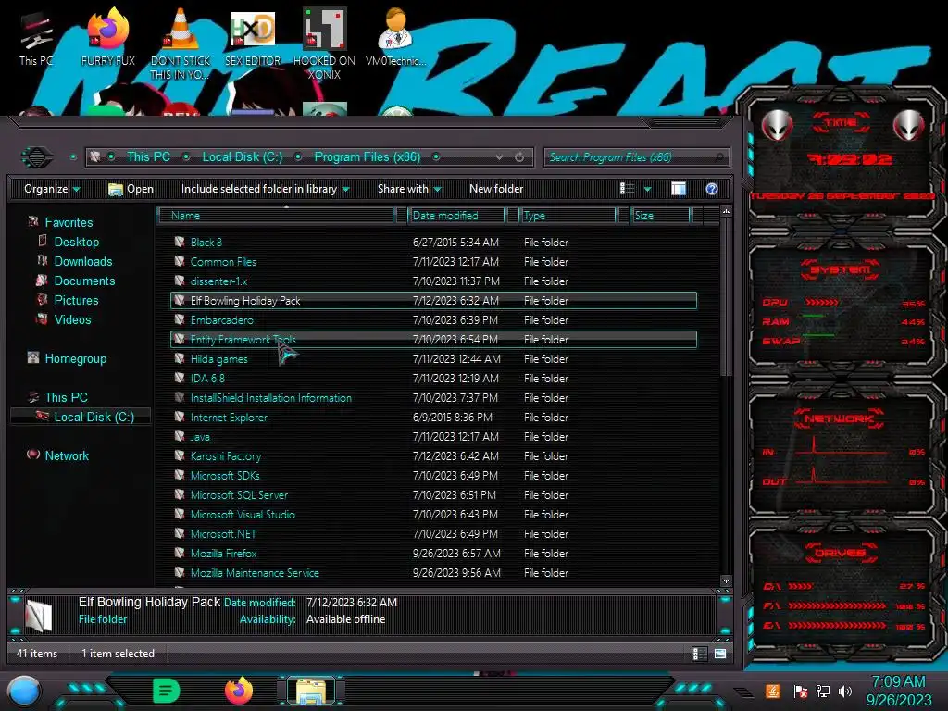948x711 pixels.
Task: Click the volume speaker tray icon
Action: pyautogui.click(x=844, y=692)
